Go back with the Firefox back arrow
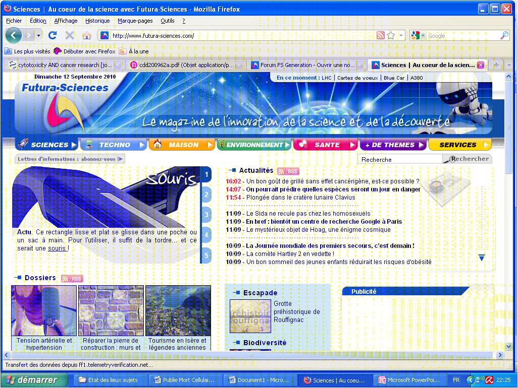 tap(13, 35)
